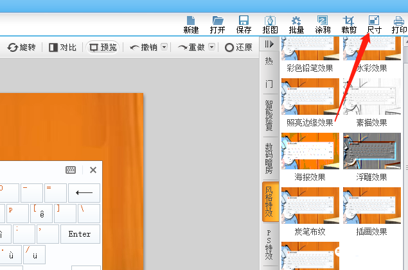The image size is (408, 270).
Task: Open the 尺寸 resize tool
Action: pos(374,24)
